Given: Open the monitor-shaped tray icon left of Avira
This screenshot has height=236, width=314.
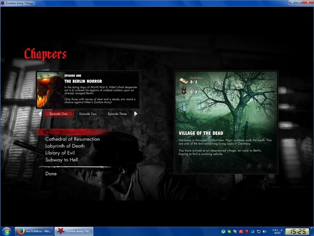Looking at the screenshot, I should tap(235, 232).
